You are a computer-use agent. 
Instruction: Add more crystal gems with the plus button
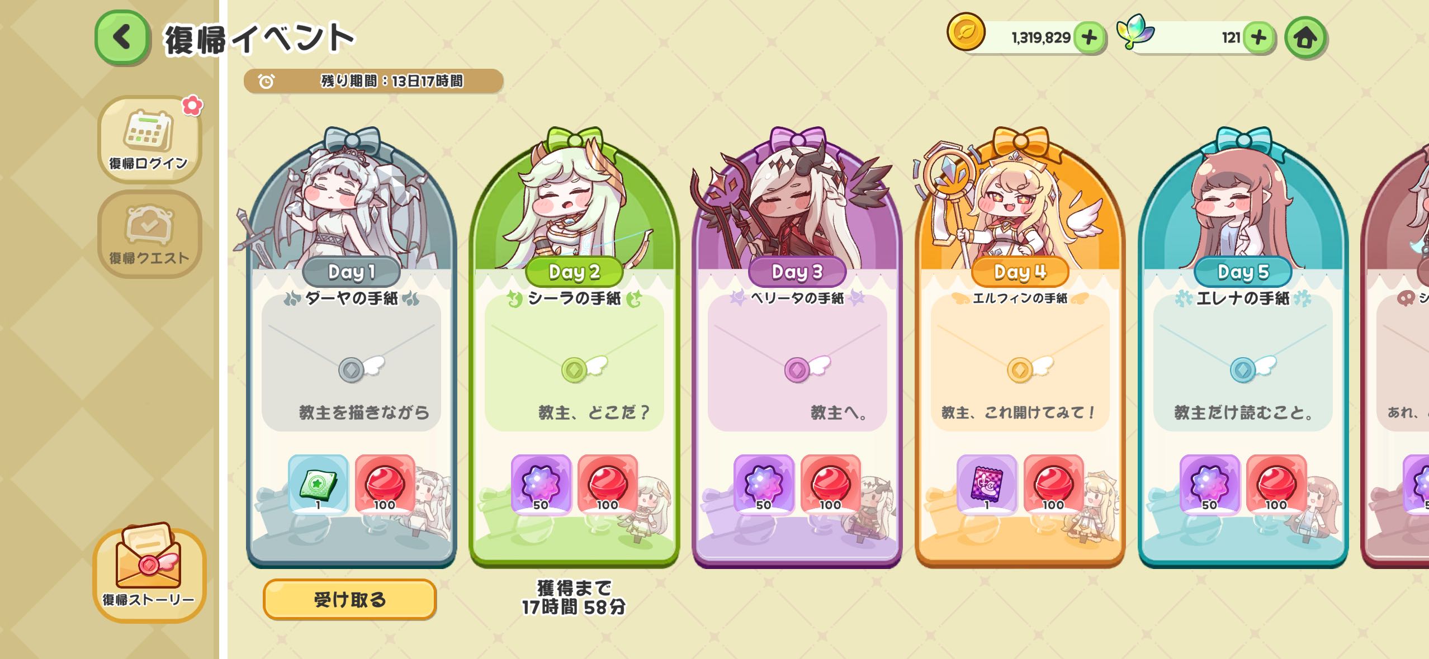coord(1258,37)
